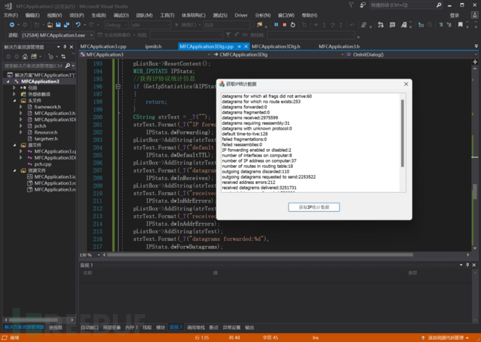
Task: Collapse the code block at line 196
Action: [x=117, y=87]
